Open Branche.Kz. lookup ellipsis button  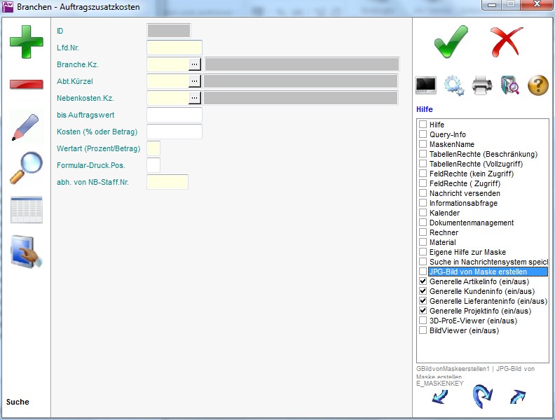tap(195, 64)
